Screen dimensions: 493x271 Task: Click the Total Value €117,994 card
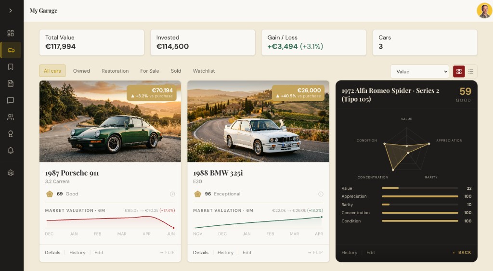[91, 42]
